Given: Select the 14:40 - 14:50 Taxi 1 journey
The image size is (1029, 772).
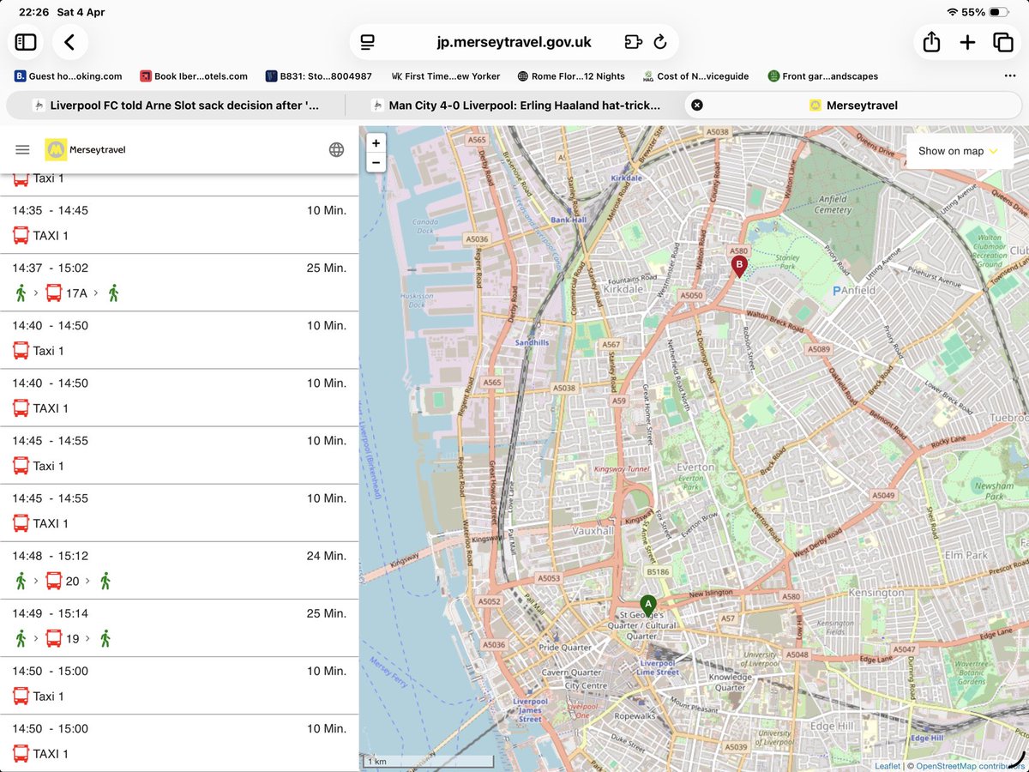Looking at the screenshot, I should pos(179,340).
